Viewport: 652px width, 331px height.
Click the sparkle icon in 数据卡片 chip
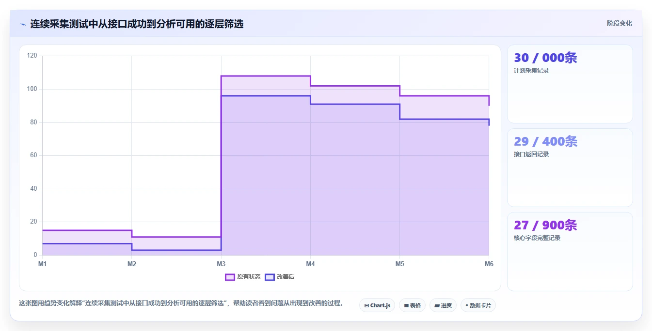[467, 305]
